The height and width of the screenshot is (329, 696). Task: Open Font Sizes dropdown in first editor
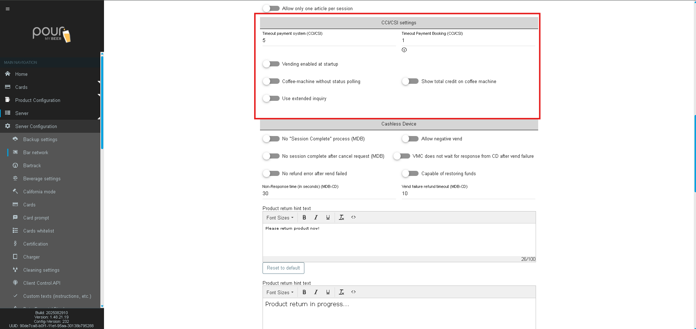(x=280, y=218)
